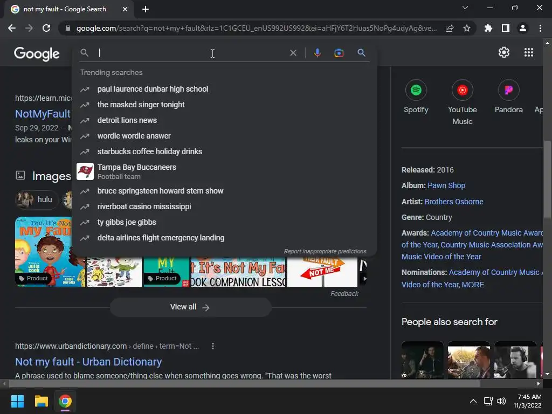Click the 'View all' images button
552x414 pixels.
(x=190, y=307)
